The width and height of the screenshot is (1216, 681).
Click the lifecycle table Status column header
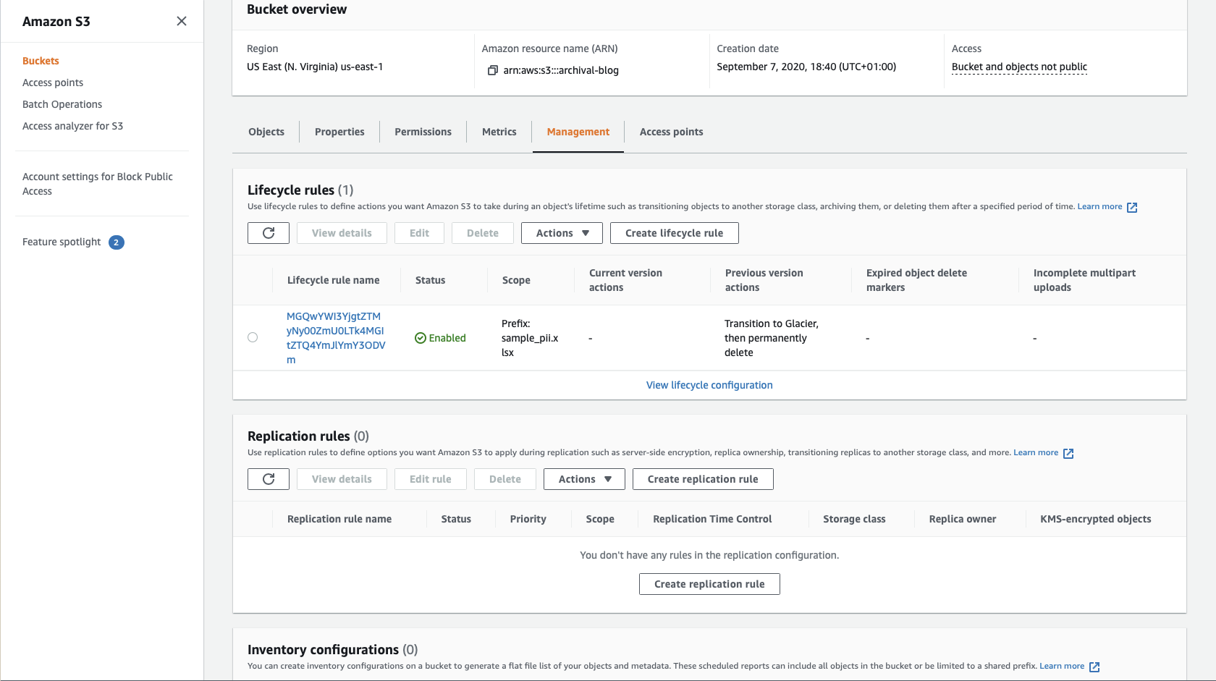click(x=430, y=280)
